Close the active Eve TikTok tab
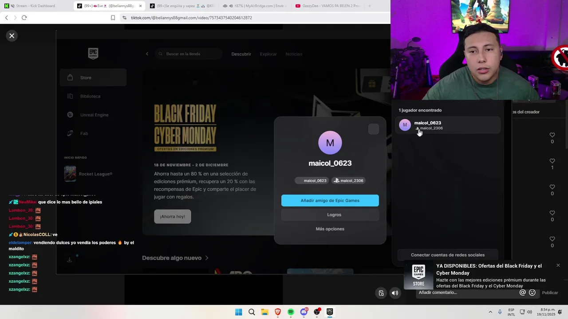568x319 pixels. pos(141,6)
